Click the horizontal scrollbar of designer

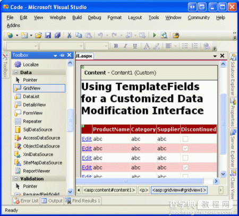[140, 181]
